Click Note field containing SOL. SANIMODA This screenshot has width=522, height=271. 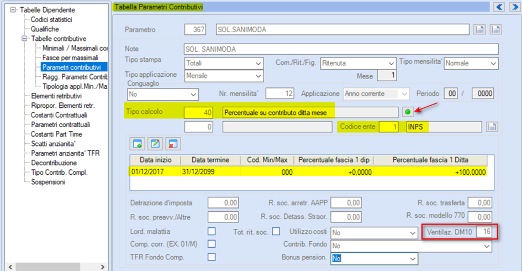click(341, 49)
